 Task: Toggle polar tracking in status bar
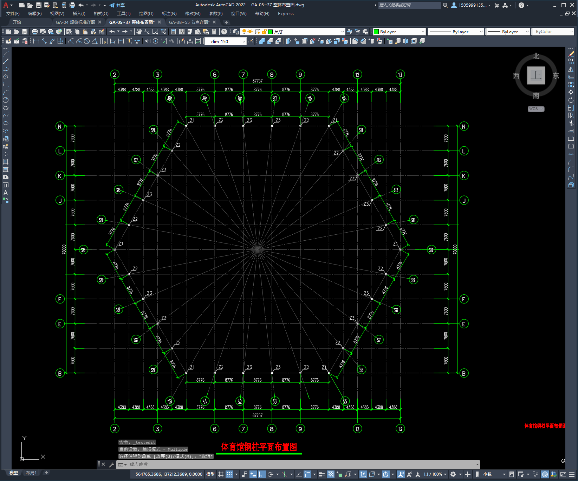tap(271, 474)
